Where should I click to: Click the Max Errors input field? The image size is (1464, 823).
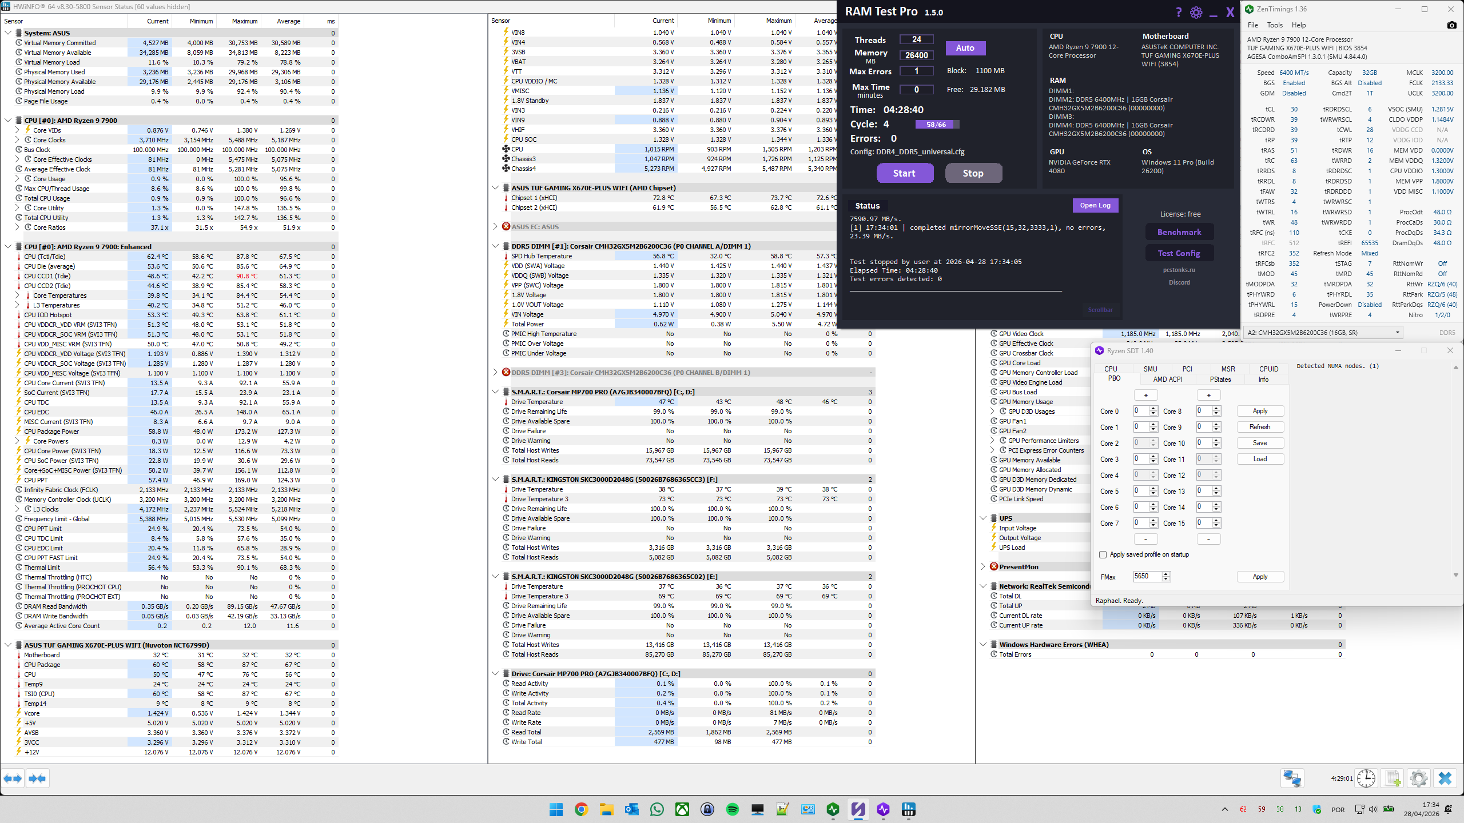click(x=917, y=71)
